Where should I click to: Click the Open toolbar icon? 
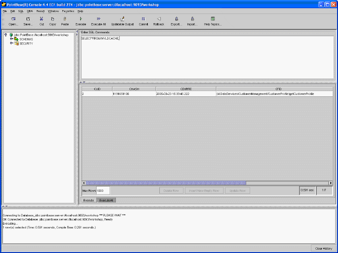tap(14, 19)
